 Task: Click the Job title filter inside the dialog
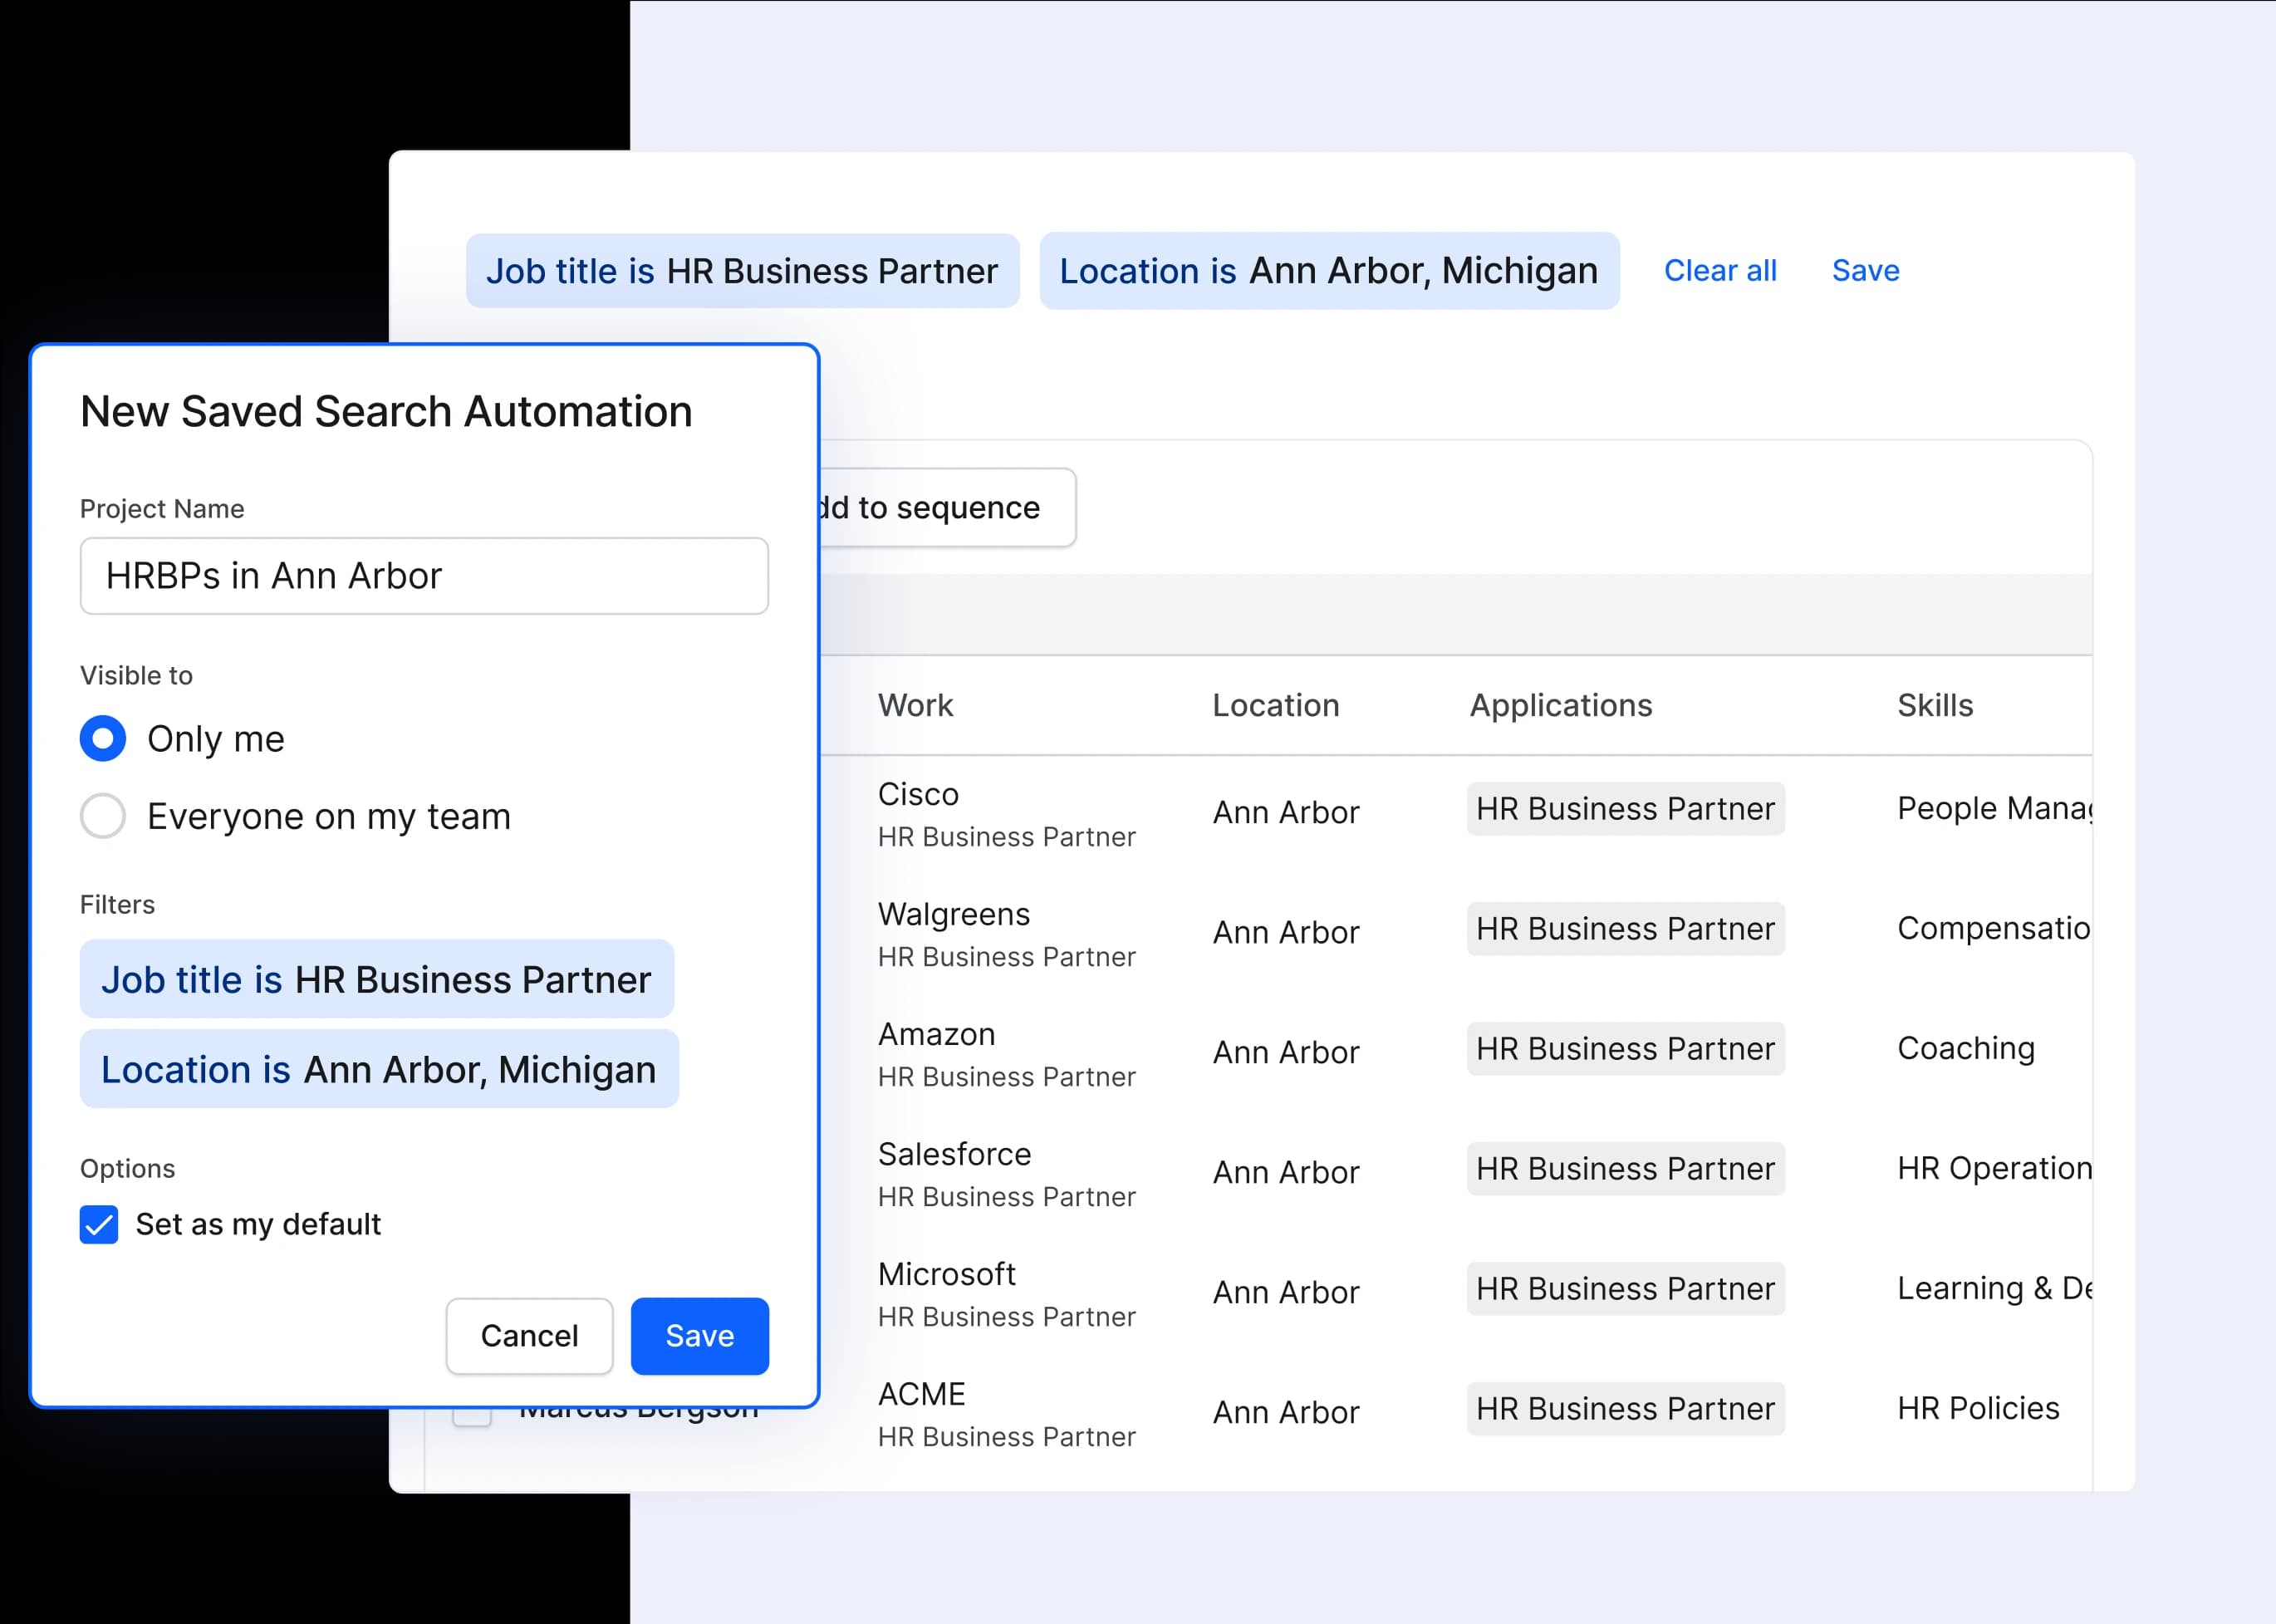click(x=377, y=979)
